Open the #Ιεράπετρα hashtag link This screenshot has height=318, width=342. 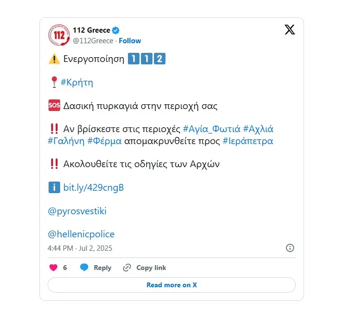pos(248,141)
